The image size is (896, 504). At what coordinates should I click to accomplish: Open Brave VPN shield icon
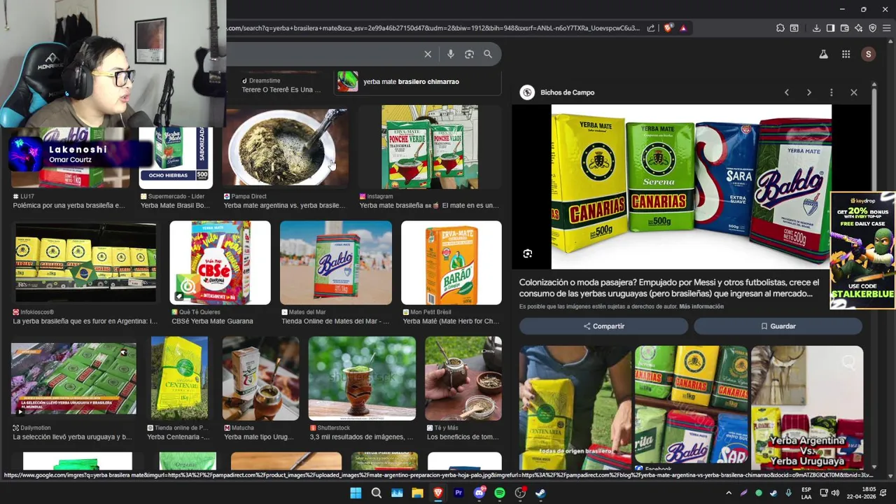point(872,28)
